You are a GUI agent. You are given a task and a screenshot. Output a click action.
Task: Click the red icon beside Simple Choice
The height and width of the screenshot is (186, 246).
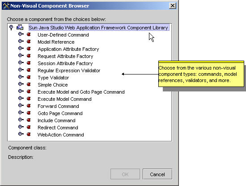tap(29, 84)
